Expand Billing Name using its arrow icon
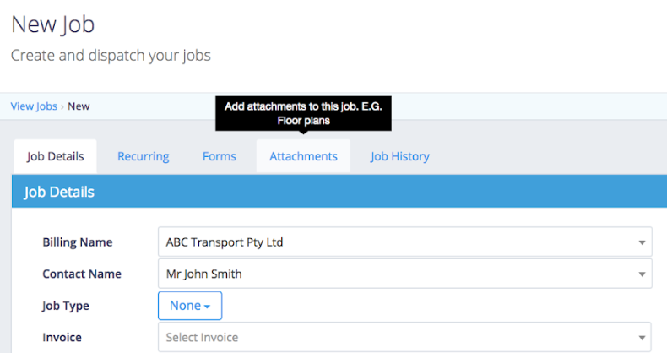 coord(642,242)
